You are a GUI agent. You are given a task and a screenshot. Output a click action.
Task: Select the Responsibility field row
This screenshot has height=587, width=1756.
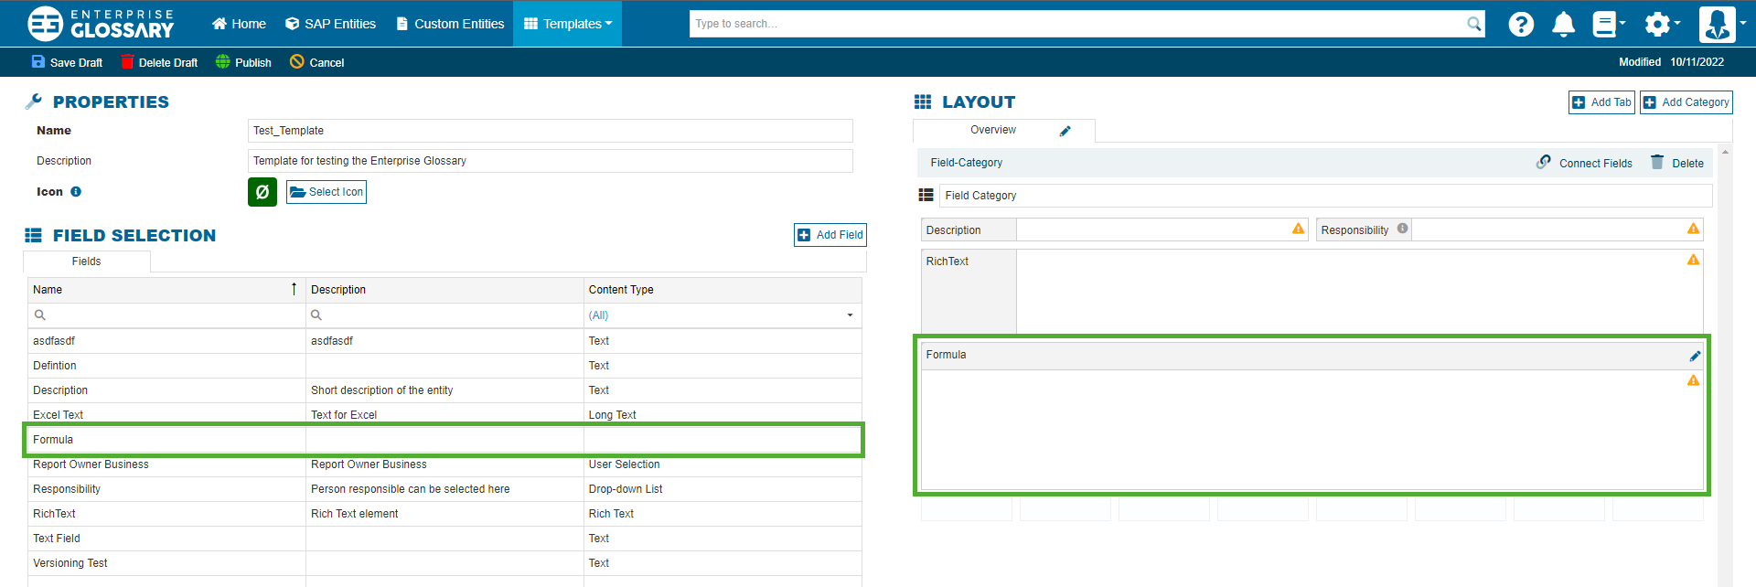coord(444,489)
